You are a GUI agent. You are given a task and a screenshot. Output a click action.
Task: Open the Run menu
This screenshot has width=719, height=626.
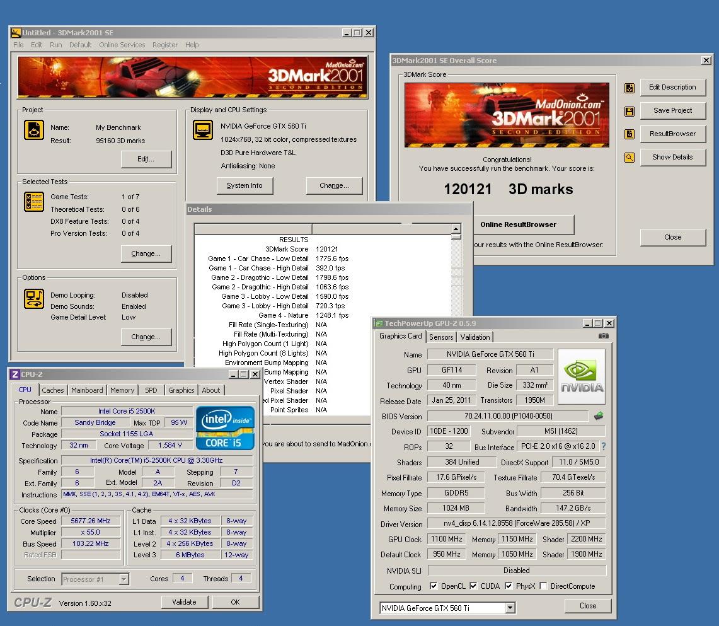tap(56, 45)
